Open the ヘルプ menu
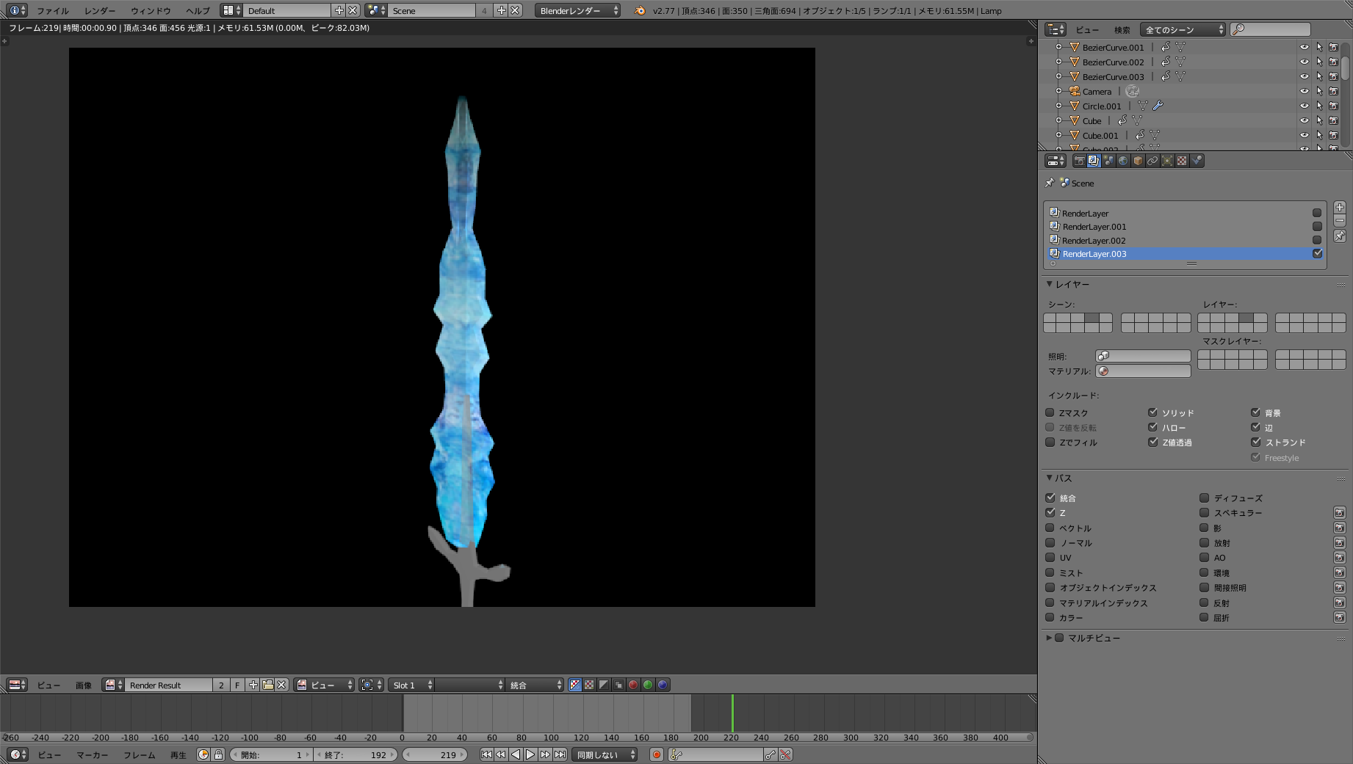Image resolution: width=1353 pixels, height=764 pixels. [198, 10]
